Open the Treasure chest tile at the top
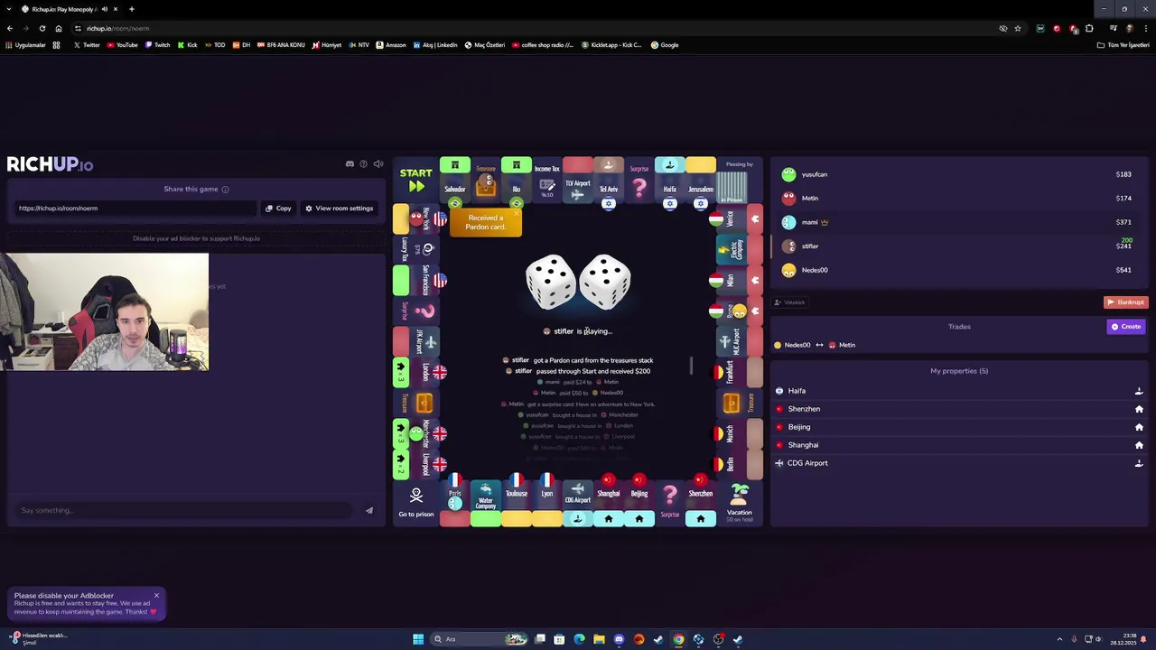Viewport: 1156px width, 650px height. tap(486, 181)
